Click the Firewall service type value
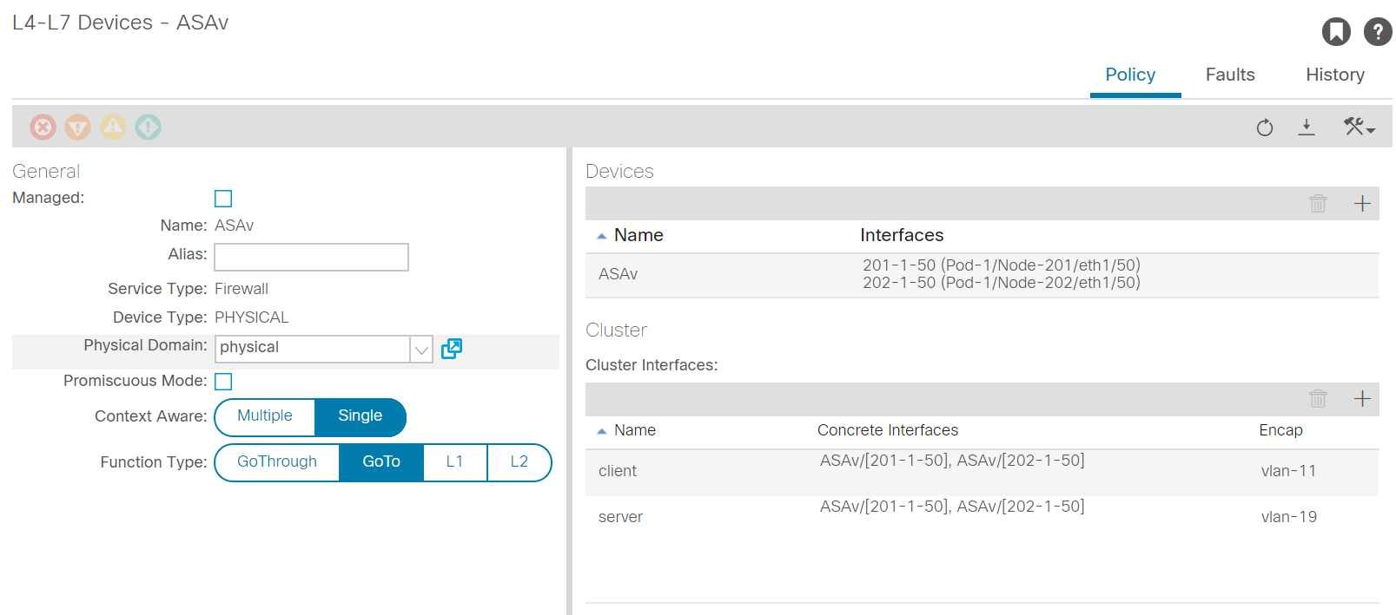 coord(241,289)
